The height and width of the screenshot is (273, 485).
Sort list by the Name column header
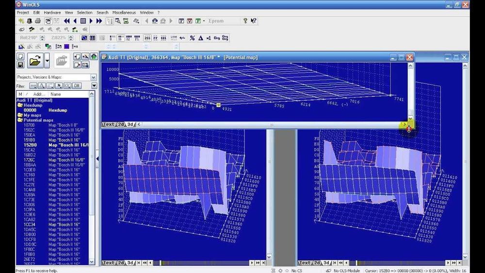69,94
